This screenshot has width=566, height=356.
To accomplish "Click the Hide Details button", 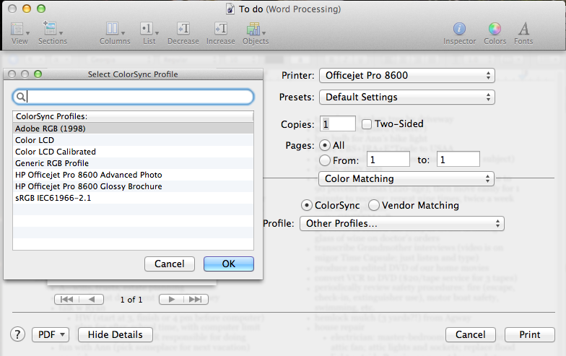I will (116, 334).
